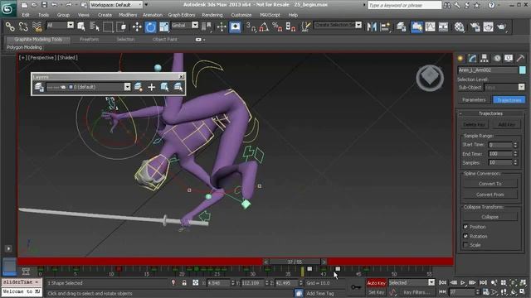This screenshot has height=298, width=531.
Task: Open the Graph Editors menu
Action: [x=182, y=15]
